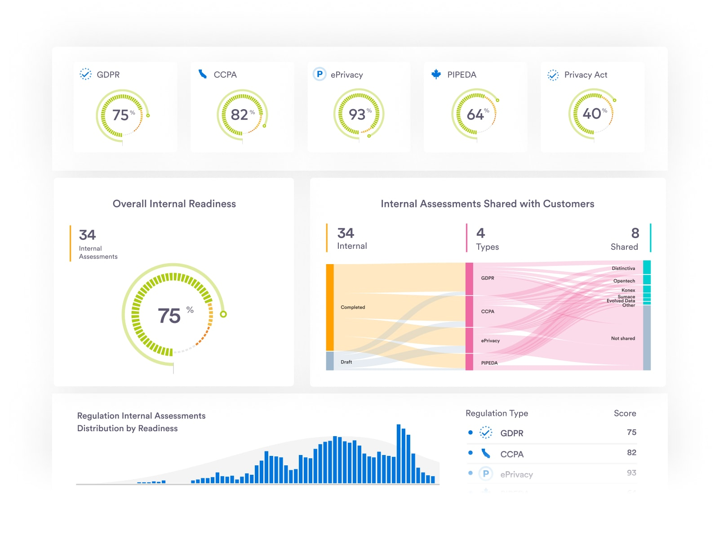Select the California-shaped CCPA icon
The image size is (719, 539).
(202, 74)
